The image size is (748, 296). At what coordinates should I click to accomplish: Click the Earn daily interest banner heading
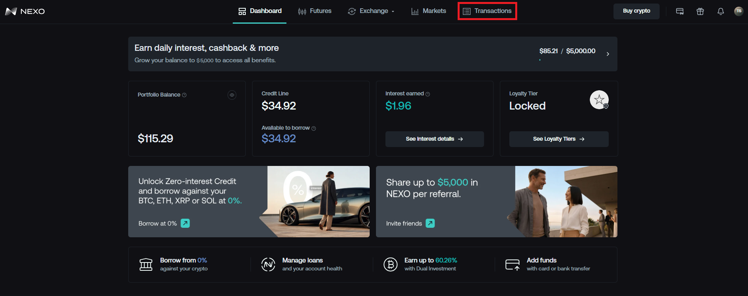tap(207, 48)
